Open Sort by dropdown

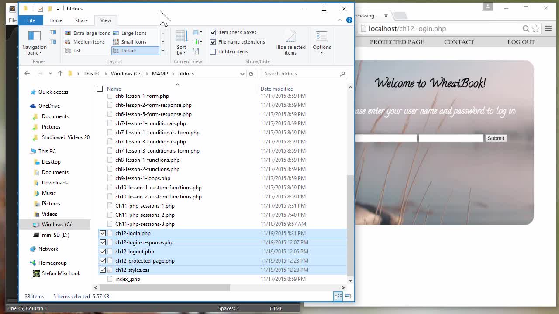[x=181, y=43]
